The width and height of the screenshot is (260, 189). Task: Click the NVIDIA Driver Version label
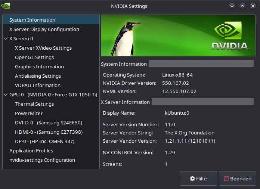130,83
